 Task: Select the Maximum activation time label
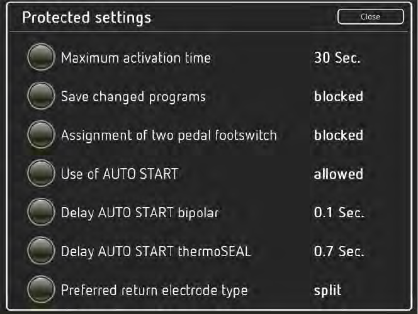[135, 59]
